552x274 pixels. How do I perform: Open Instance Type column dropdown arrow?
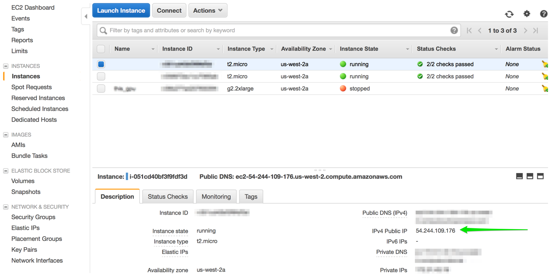coord(272,49)
